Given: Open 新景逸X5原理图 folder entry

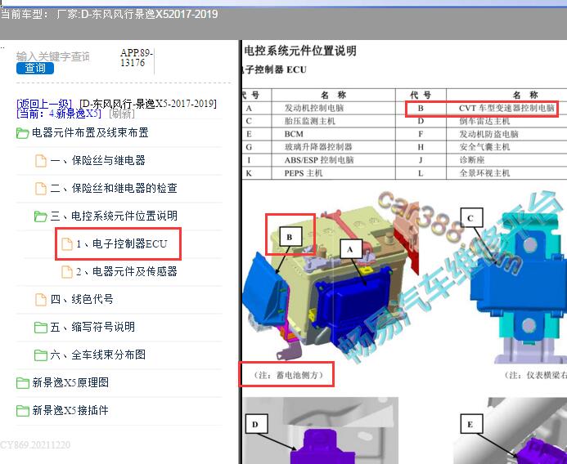Looking at the screenshot, I should click(70, 382).
